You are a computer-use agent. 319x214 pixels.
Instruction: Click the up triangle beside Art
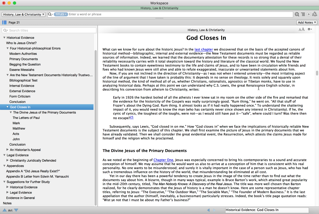(x=5, y=210)
